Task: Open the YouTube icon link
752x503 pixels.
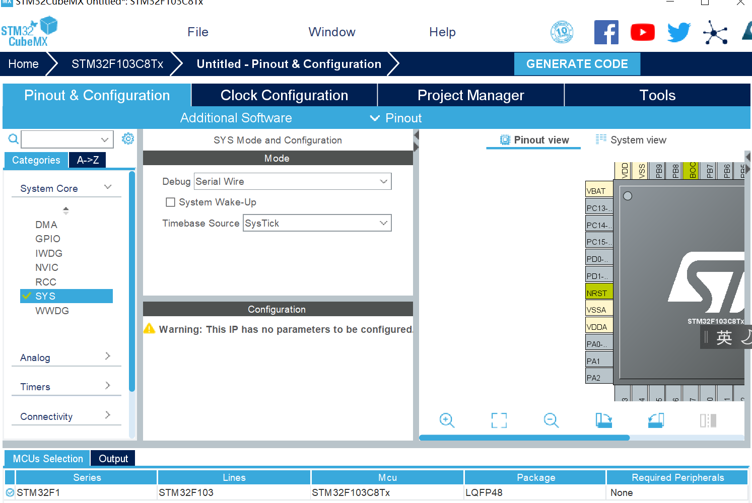Action: point(642,32)
